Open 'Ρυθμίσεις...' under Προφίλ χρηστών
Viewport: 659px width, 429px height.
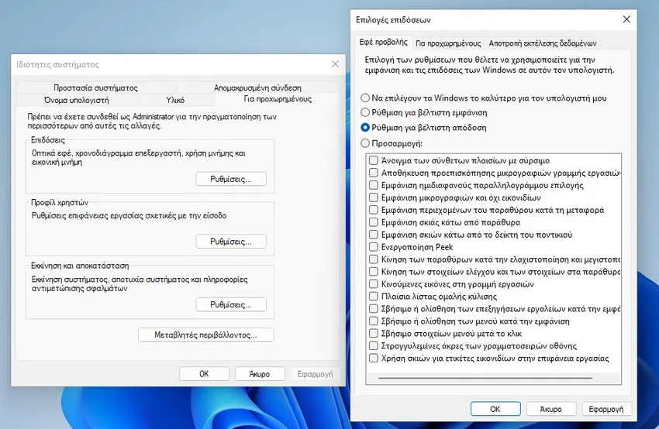coord(231,242)
